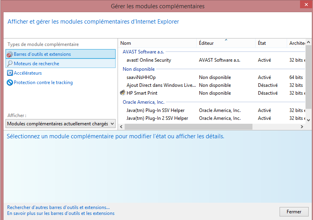The image size is (313, 220).
Task: Open the Afficher modules dropdown
Action: coord(61,124)
